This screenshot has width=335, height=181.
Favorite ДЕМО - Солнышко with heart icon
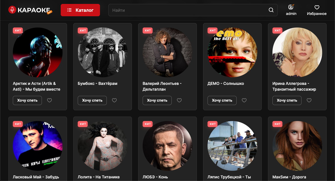tap(244, 100)
